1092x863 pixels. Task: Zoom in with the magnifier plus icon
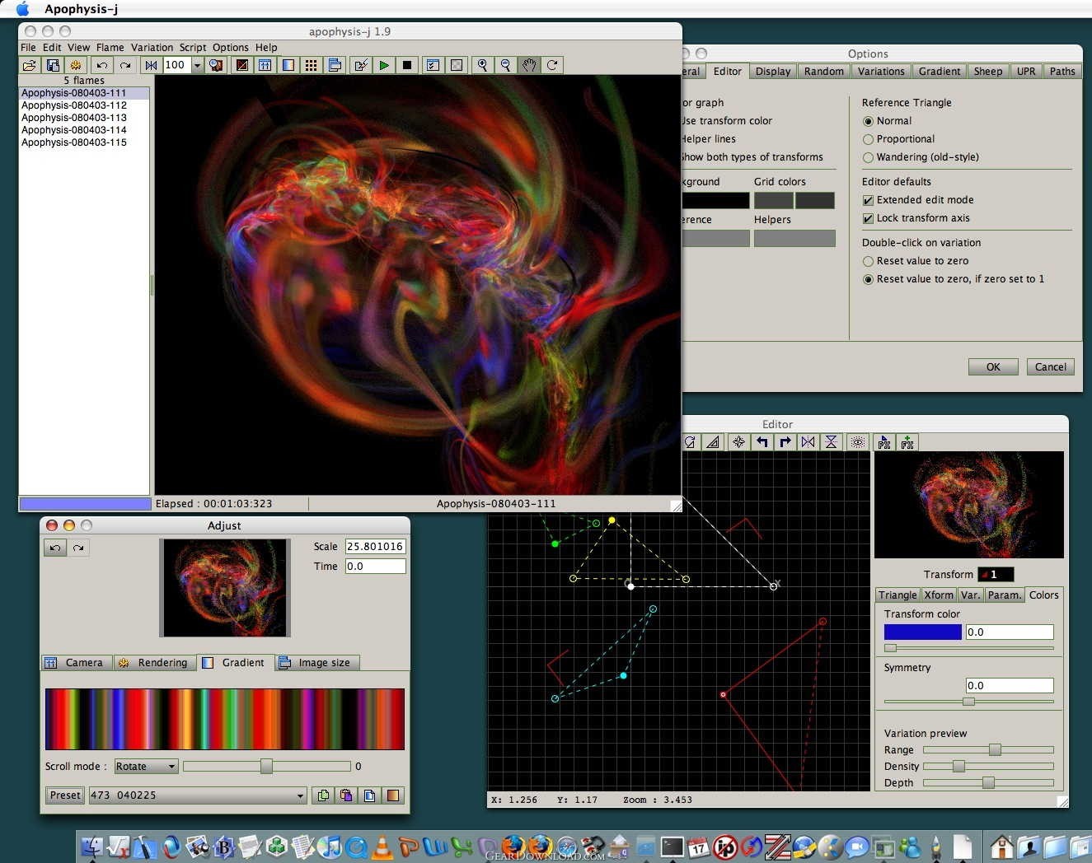click(x=482, y=65)
